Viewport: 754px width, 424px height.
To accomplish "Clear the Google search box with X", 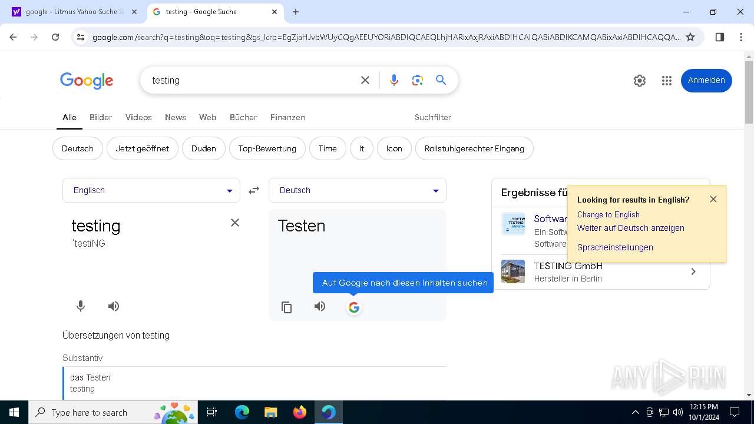I will tap(365, 80).
